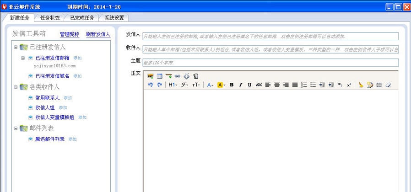Open the yellow highlight color dropdown
The image size is (411, 192).
click(222, 85)
